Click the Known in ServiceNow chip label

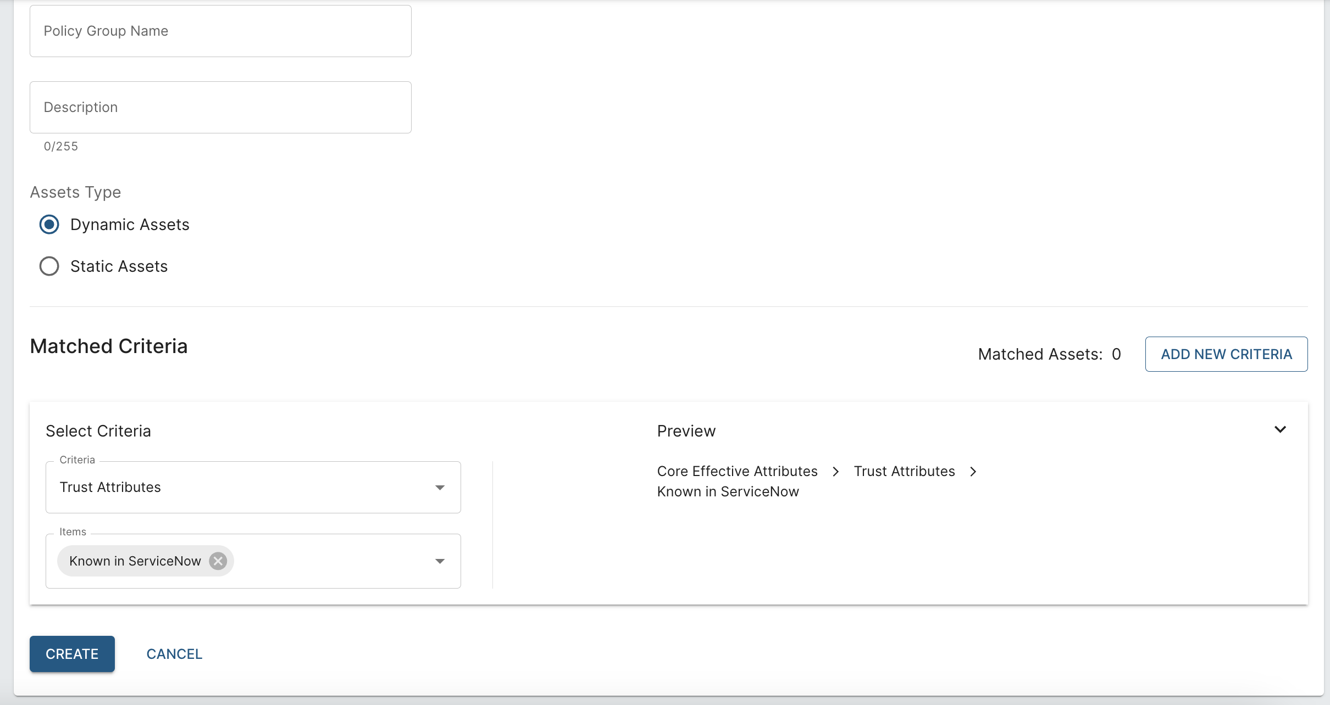[135, 561]
